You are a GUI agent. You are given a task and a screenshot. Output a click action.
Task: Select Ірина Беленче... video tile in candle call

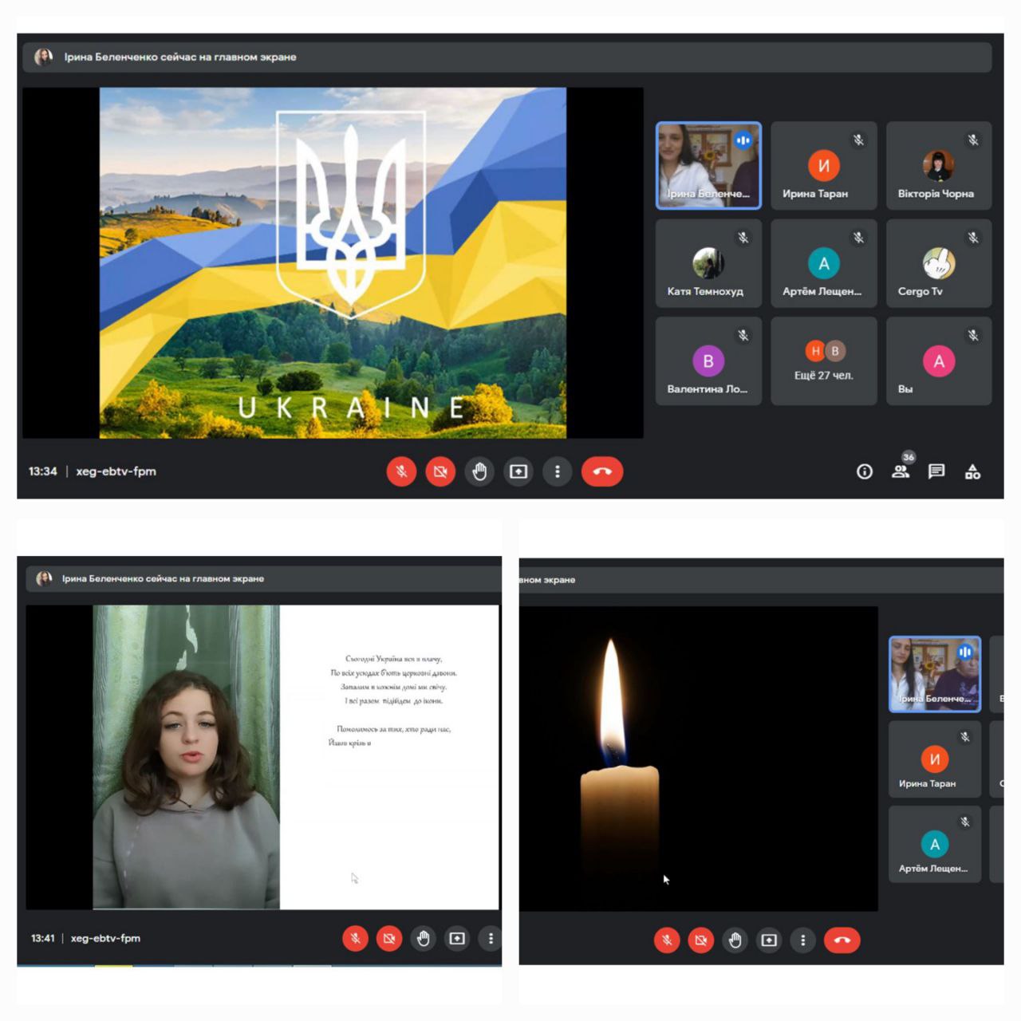(x=935, y=674)
